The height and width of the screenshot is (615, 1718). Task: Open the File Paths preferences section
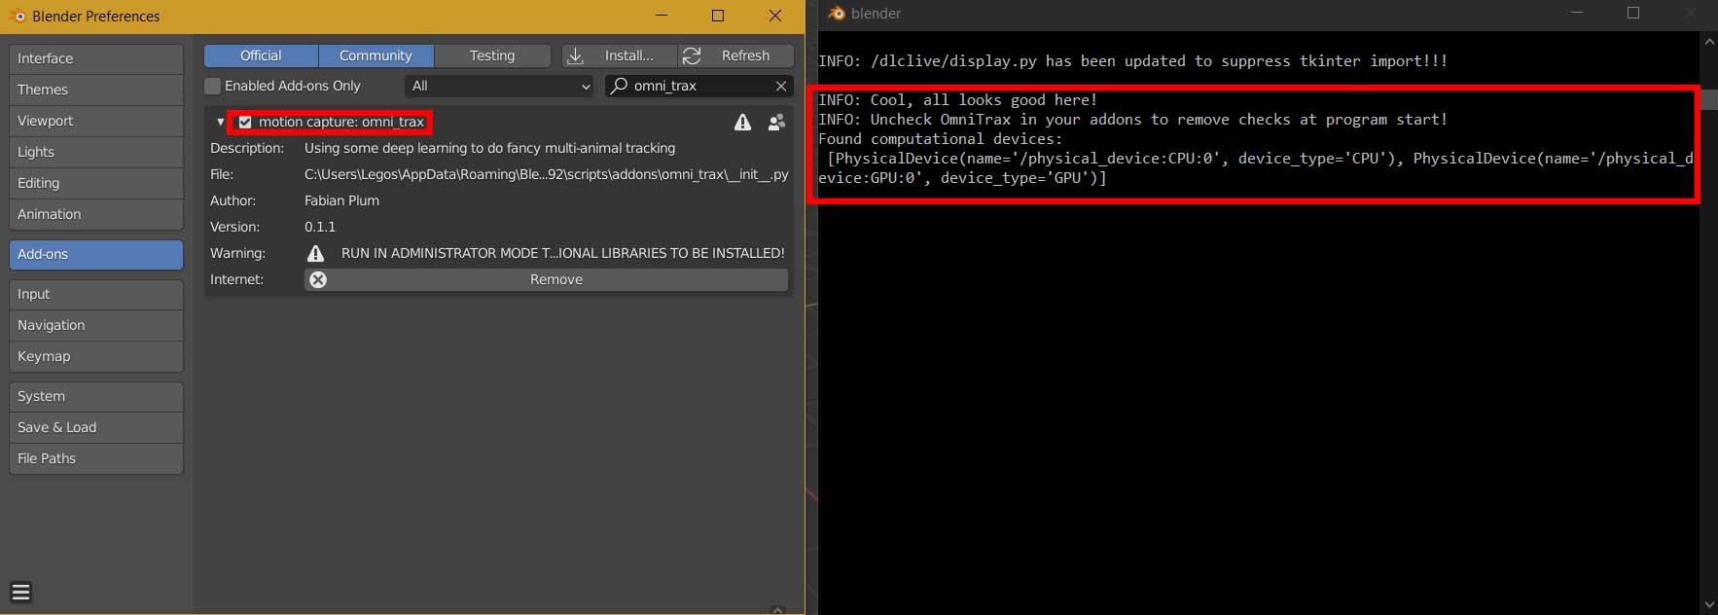point(96,458)
